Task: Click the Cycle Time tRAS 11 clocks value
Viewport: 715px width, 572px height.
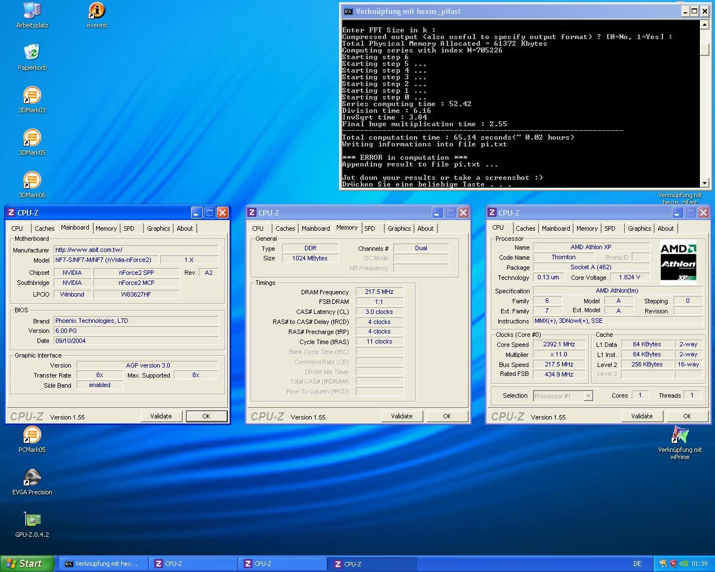Action: [x=379, y=342]
